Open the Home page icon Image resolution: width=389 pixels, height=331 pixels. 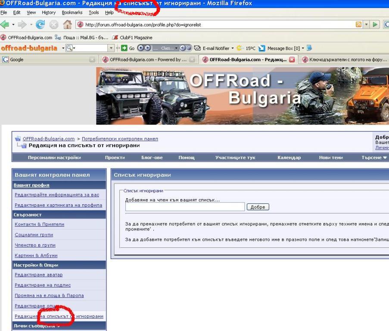coord(67,24)
